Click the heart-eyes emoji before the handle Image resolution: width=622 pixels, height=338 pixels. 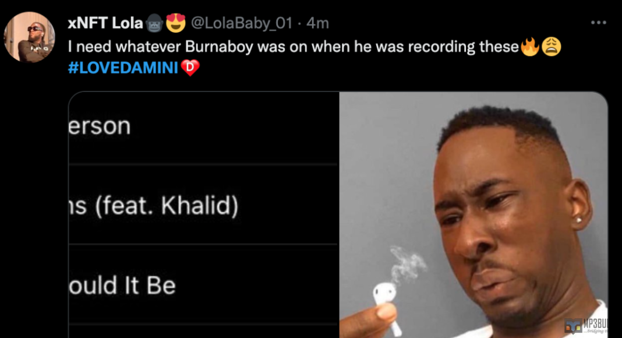coord(175,23)
